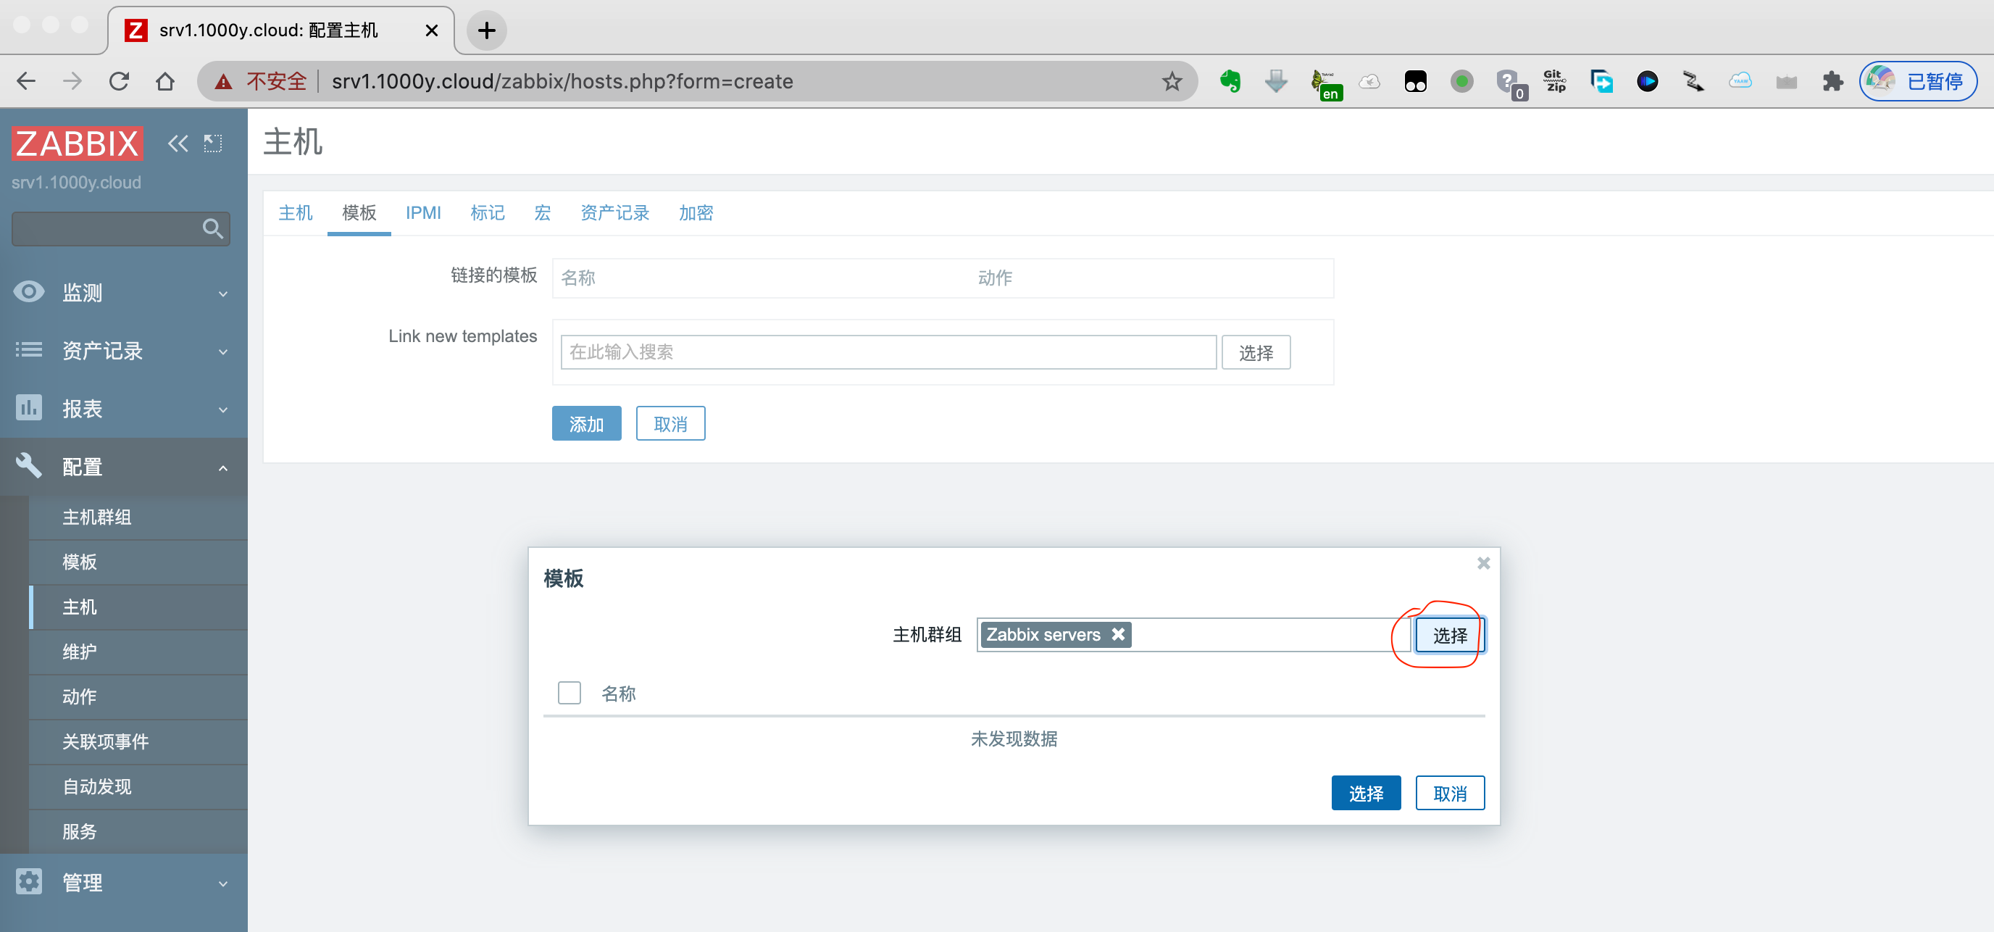
Task: Open the GitZip browser extension
Action: [1554, 80]
